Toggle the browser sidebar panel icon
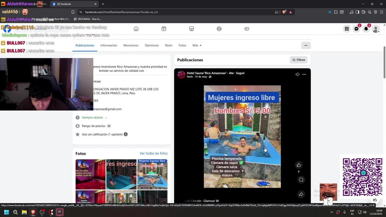Image resolution: width=386 pixels, height=217 pixels. tap(357, 12)
